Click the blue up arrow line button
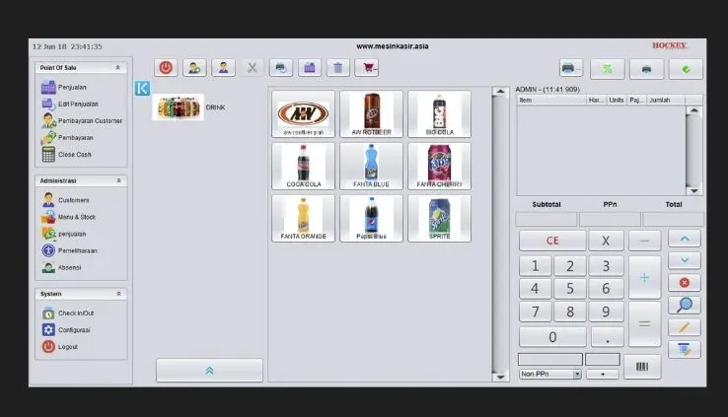This screenshot has width=728, height=417. pyautogui.click(x=685, y=239)
